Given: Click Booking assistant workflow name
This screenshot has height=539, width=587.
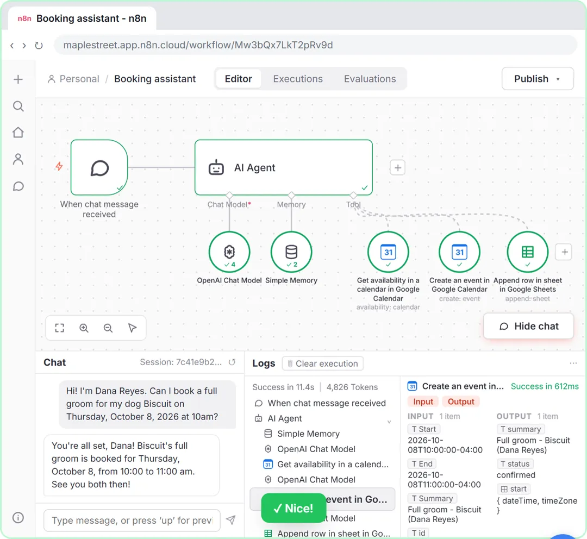Looking at the screenshot, I should pos(155,79).
